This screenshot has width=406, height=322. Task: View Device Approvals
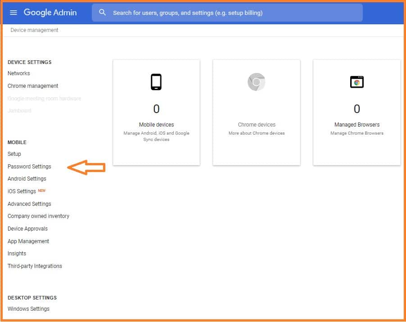click(x=27, y=229)
